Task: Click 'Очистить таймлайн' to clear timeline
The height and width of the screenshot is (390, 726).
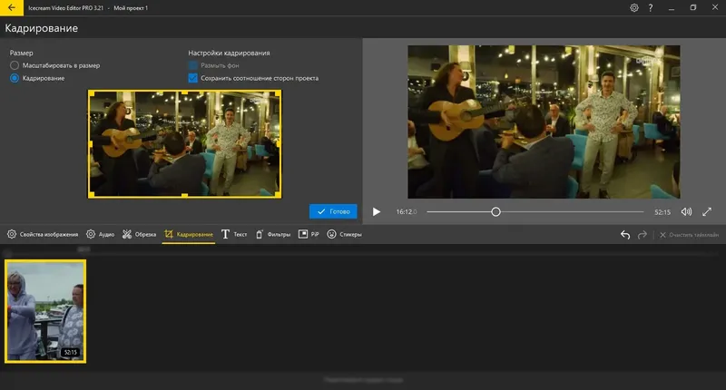Action: [x=689, y=235]
